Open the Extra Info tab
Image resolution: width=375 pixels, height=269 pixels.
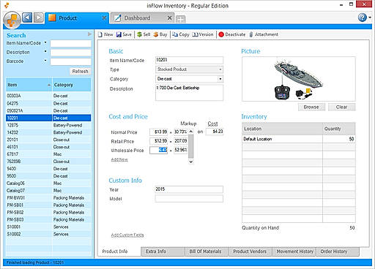(x=163, y=251)
